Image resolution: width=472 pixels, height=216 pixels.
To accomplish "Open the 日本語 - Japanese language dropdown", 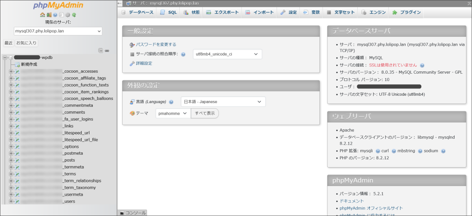I will point(223,102).
